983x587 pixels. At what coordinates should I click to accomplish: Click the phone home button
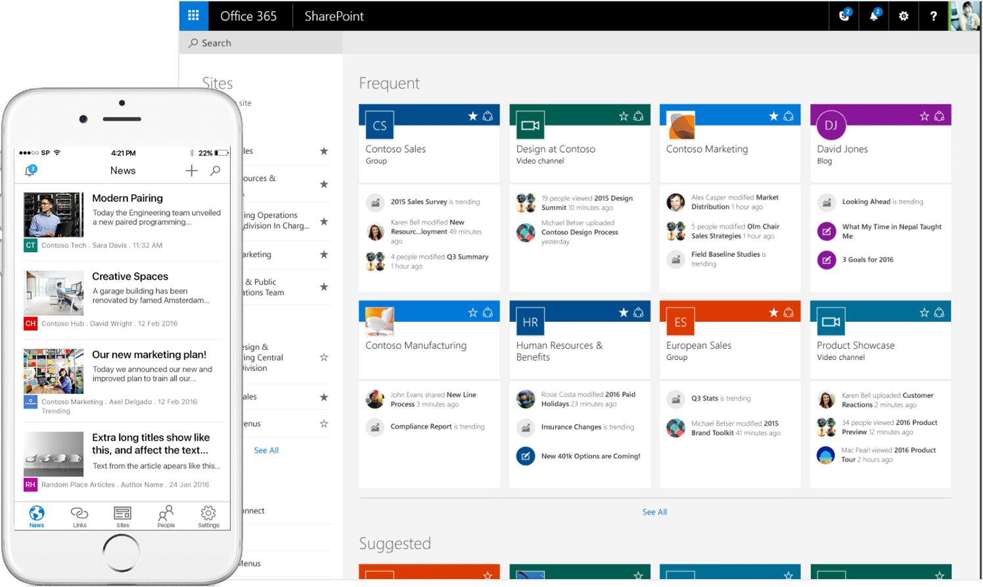click(x=122, y=553)
